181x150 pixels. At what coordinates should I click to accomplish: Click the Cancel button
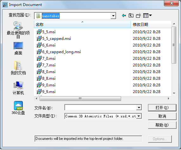162,116
